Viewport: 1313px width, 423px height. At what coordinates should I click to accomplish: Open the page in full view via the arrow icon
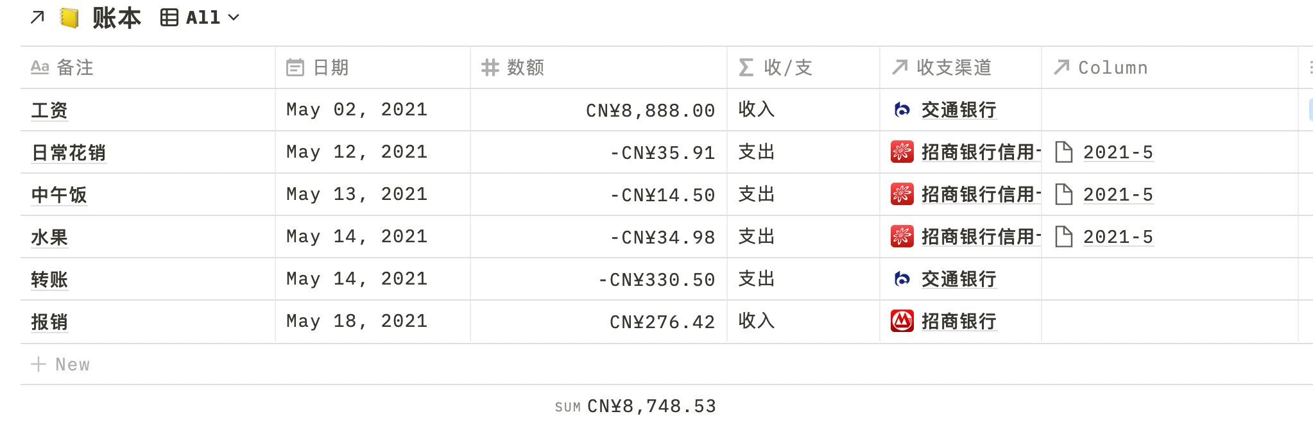tap(37, 17)
